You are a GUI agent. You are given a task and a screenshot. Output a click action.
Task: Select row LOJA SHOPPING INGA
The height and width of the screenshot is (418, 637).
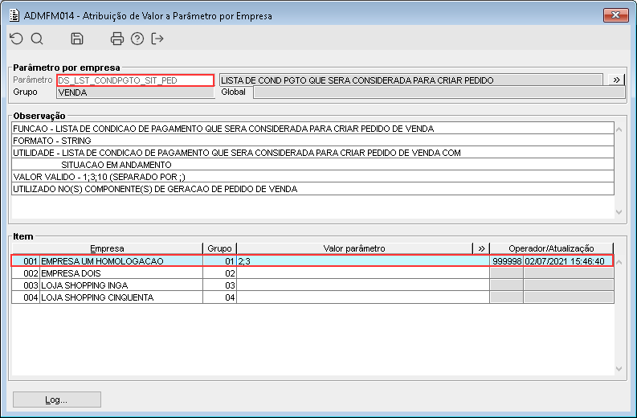pyautogui.click(x=312, y=285)
